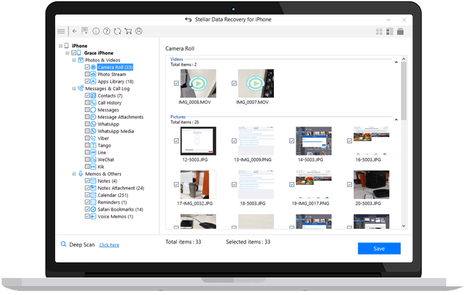
Task: Select Calendar (251) in tree
Action: pyautogui.click(x=113, y=195)
